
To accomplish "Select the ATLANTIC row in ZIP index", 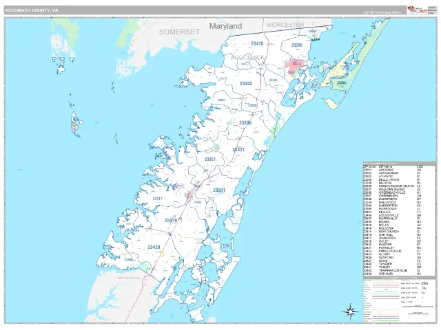I will click(393, 177).
